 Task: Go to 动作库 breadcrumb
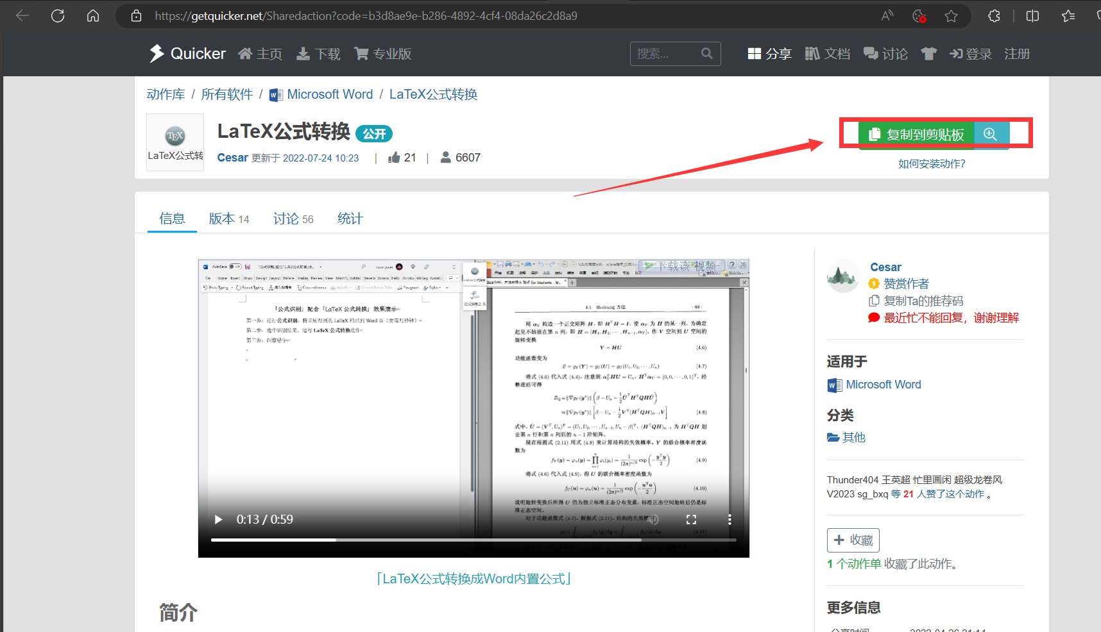pos(166,94)
